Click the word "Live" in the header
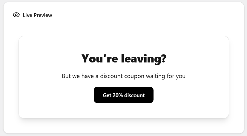 pyautogui.click(x=28, y=15)
